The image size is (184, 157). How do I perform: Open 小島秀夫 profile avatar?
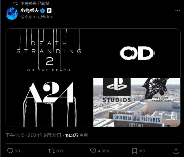click(12, 14)
